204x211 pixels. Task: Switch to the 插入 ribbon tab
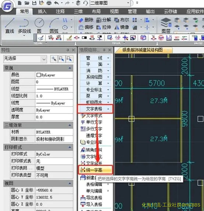42,11
